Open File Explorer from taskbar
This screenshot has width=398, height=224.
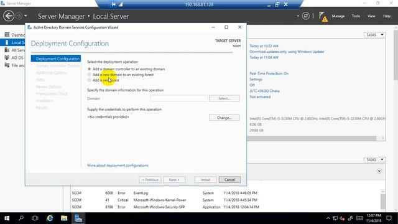[64, 218]
